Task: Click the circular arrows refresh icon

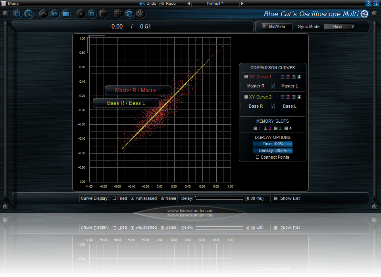Action: click(129, 14)
